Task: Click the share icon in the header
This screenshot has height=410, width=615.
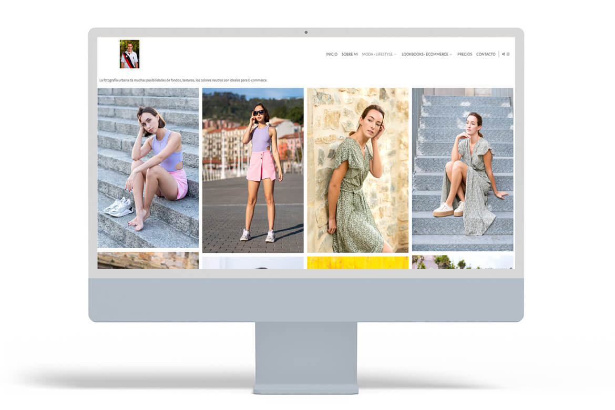Action: (x=503, y=54)
